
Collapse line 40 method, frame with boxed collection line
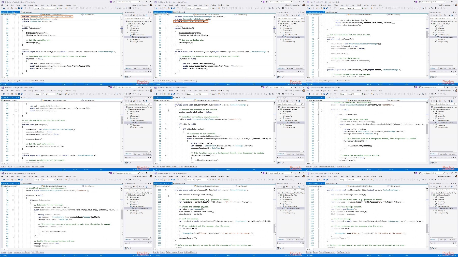[x=13, y=51]
